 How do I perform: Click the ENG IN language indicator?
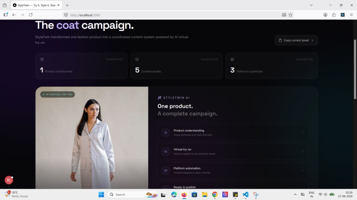tap(311, 195)
